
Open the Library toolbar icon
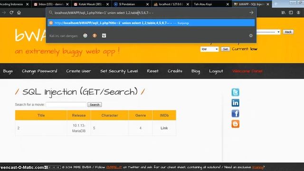click(x=283, y=13)
